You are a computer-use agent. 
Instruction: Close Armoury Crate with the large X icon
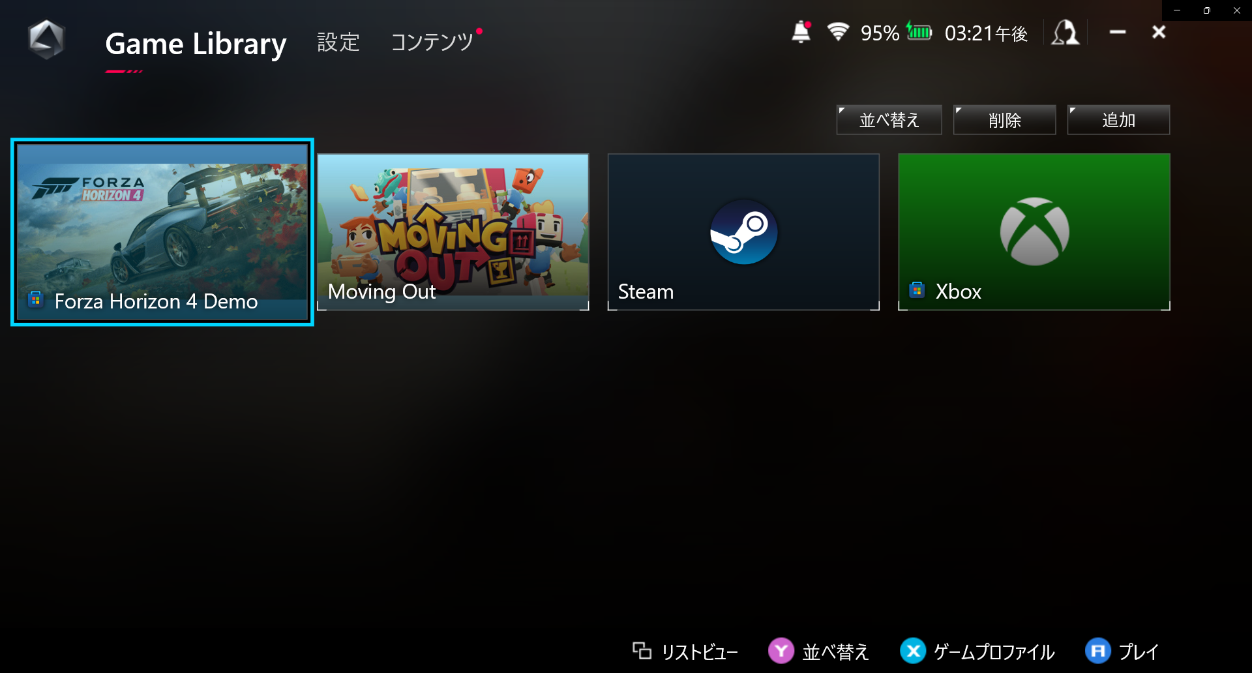tap(1159, 32)
